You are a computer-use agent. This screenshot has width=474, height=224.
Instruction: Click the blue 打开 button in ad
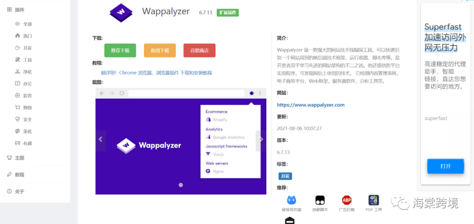445,166
